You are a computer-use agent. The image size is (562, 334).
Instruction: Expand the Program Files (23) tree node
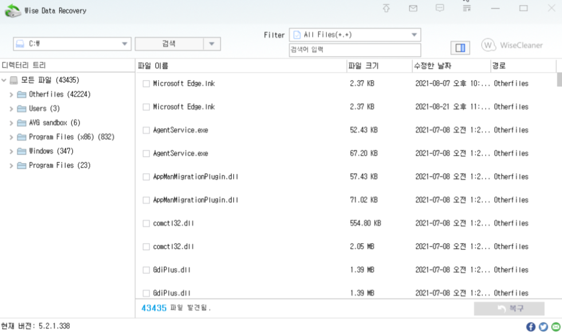[x=11, y=165]
